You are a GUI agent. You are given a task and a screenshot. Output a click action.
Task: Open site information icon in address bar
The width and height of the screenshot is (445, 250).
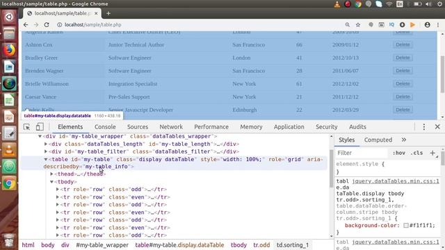(x=59, y=25)
